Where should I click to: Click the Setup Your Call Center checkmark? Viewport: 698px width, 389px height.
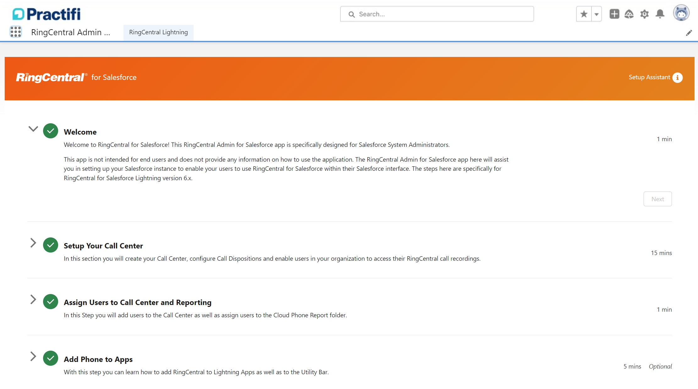pos(51,245)
